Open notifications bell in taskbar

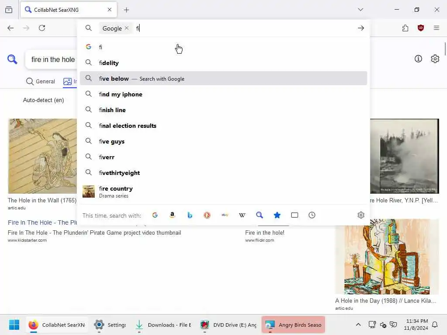tap(435, 325)
